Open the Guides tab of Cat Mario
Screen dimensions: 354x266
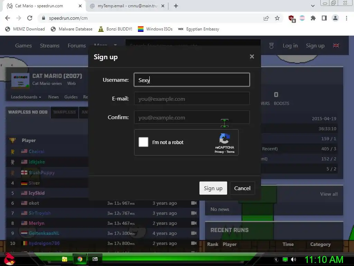point(71,97)
